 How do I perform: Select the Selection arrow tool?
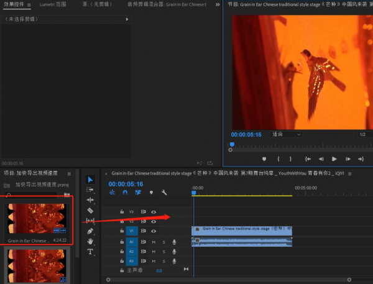pos(90,180)
